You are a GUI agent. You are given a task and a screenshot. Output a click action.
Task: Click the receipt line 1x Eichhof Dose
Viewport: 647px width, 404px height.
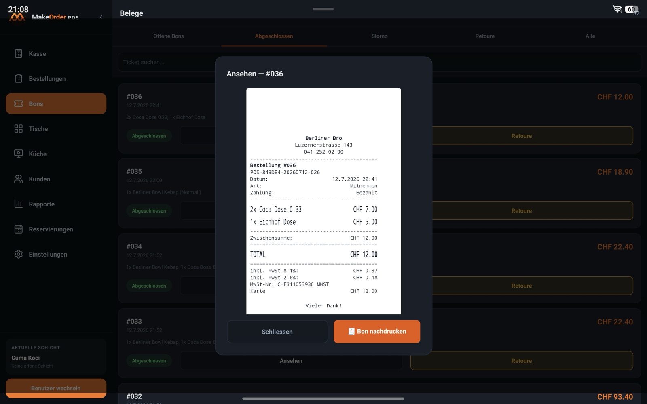click(x=313, y=222)
